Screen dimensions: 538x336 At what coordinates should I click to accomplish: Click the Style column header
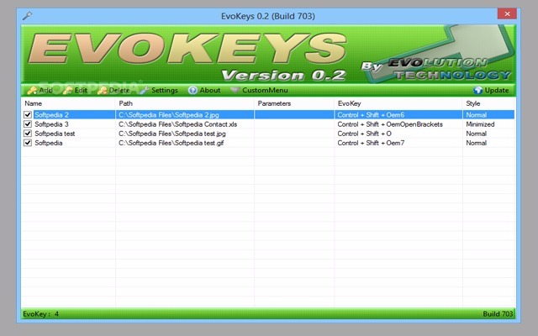488,103
